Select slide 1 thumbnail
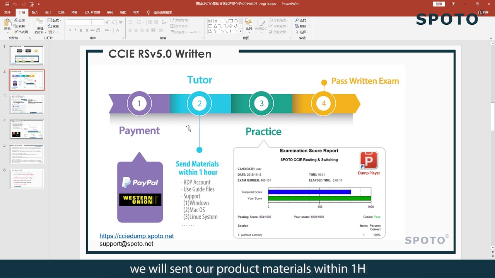This screenshot has height=278, width=495. pos(27,55)
